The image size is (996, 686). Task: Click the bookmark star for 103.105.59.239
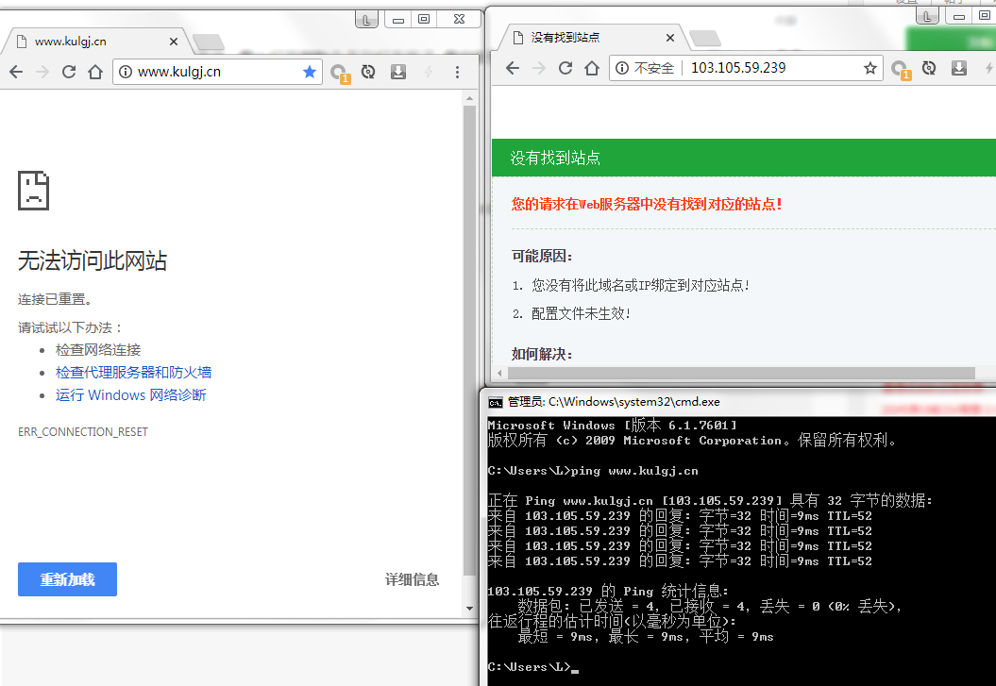tap(869, 67)
